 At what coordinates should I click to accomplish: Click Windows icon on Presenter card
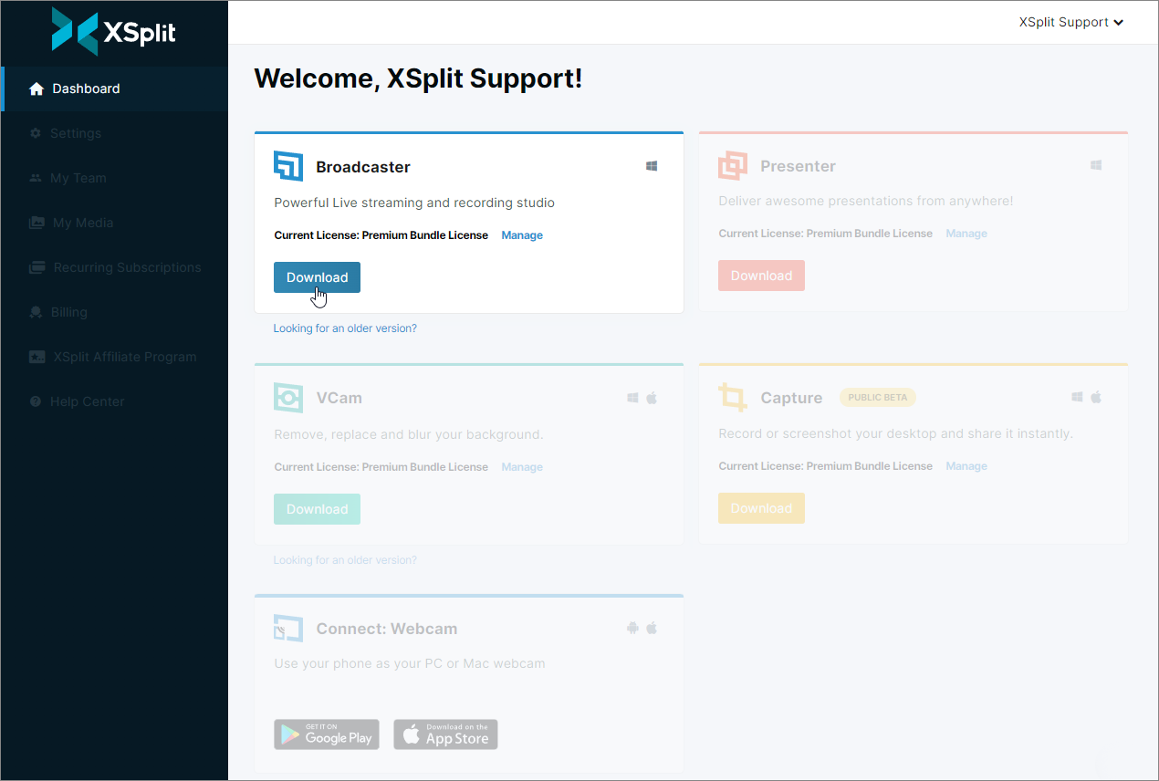point(1096,165)
